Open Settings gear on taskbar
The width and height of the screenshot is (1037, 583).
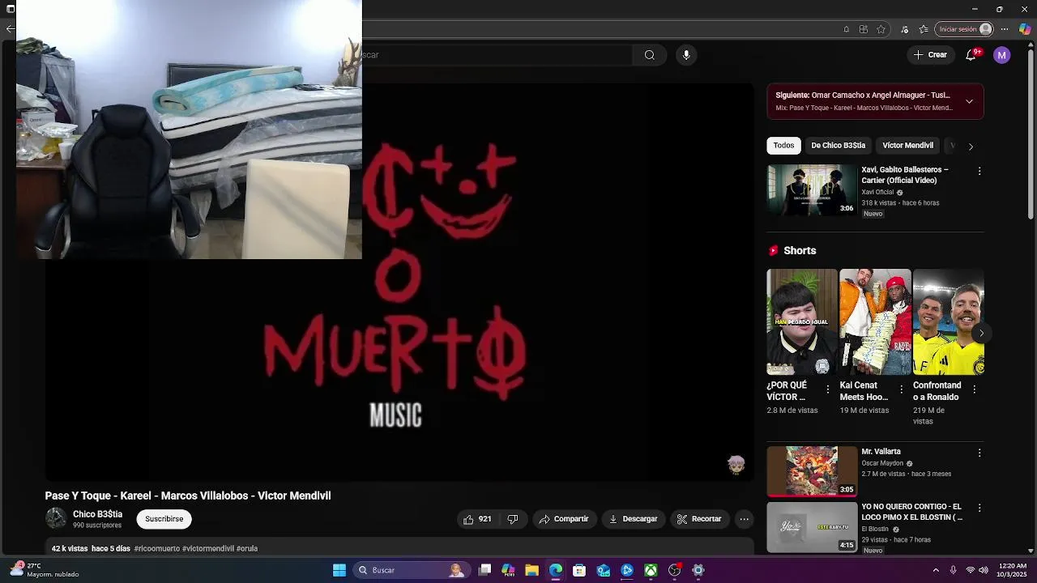698,570
